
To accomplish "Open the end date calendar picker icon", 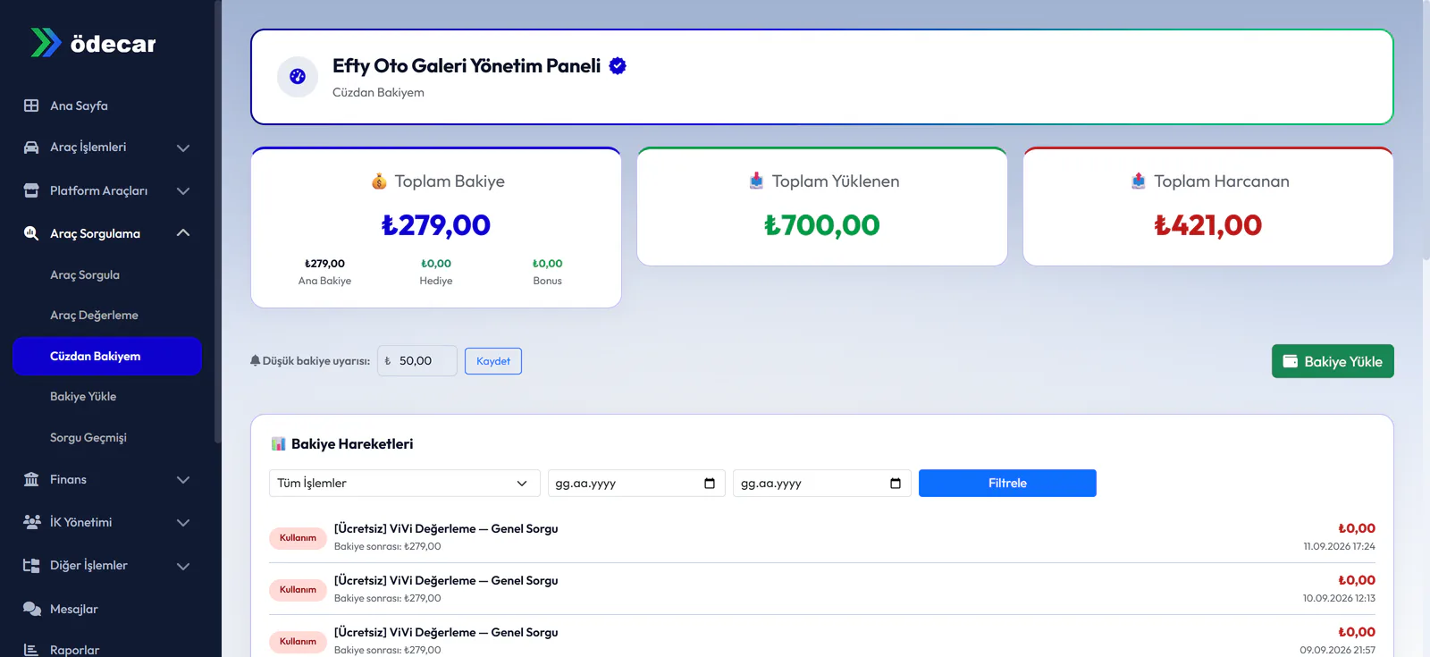I will pos(896,484).
